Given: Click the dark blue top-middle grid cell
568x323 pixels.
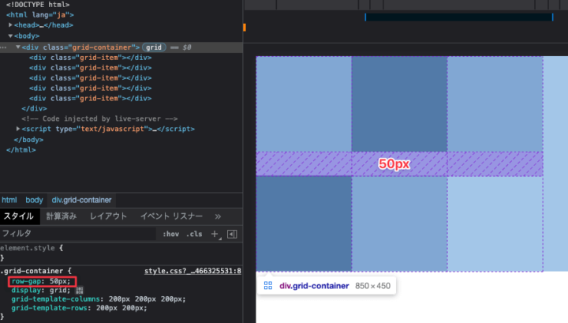Looking at the screenshot, I should (399, 104).
